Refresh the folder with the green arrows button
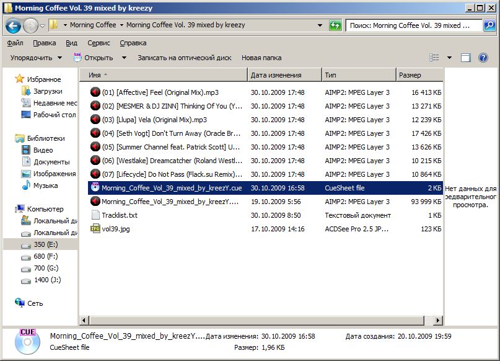500x361 pixels. (335, 25)
